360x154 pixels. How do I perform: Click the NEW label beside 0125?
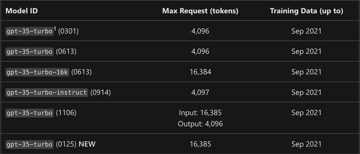click(87, 144)
